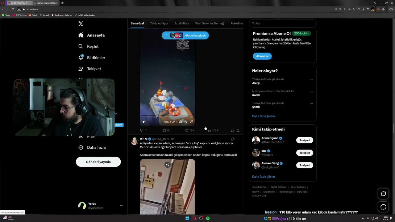Screen dimensions: 395x222
Task: Click the sparkle icon on REM video
Action: (167, 165)
